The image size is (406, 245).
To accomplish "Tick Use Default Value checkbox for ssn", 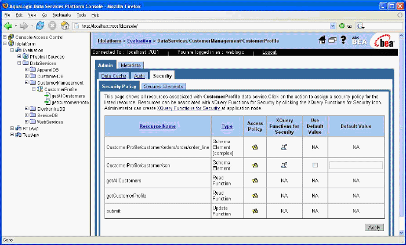I will [x=315, y=165].
